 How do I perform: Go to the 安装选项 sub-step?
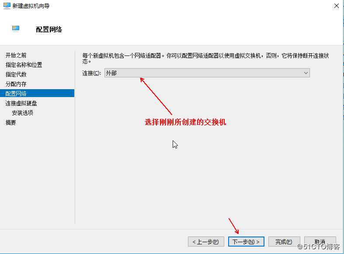click(22, 113)
